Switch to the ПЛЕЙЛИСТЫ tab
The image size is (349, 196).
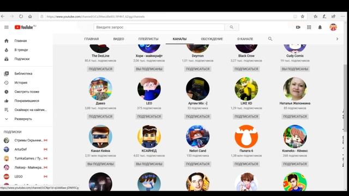point(148,39)
